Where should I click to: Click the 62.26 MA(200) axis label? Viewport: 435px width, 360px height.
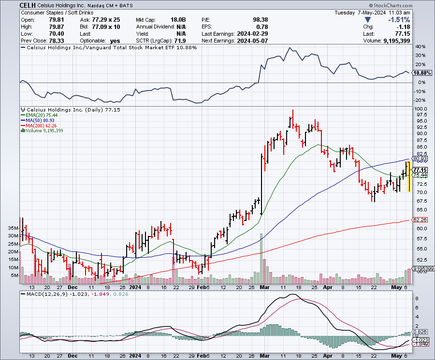click(x=420, y=219)
